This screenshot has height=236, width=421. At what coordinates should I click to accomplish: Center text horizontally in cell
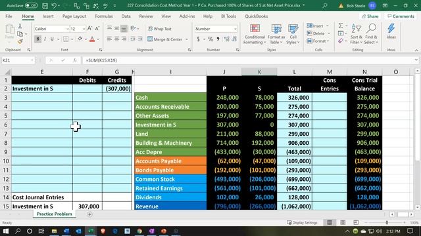tap(116, 39)
